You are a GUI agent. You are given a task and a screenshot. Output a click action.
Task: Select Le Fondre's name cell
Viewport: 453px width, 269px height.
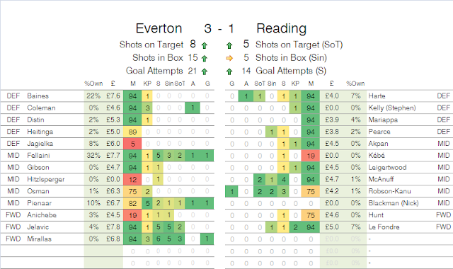(x=384, y=227)
